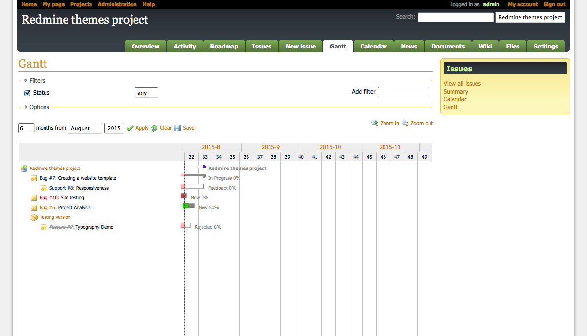Open Calendar link in sidebar

tap(455, 99)
